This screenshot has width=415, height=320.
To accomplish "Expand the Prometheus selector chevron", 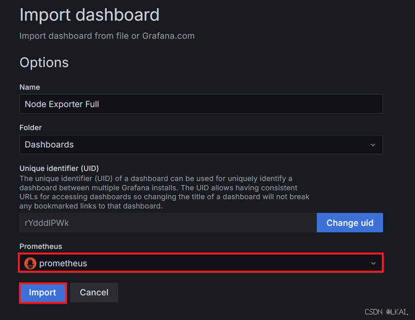I will coord(373,264).
